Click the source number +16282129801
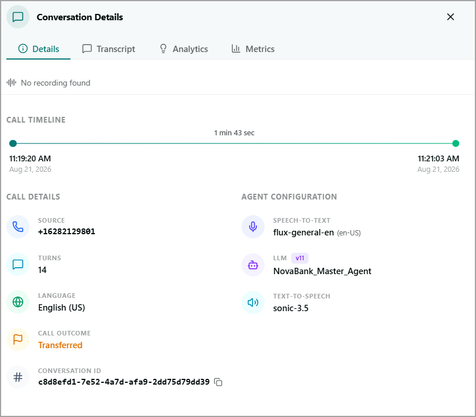Image resolution: width=476 pixels, height=417 pixels. pyautogui.click(x=66, y=231)
